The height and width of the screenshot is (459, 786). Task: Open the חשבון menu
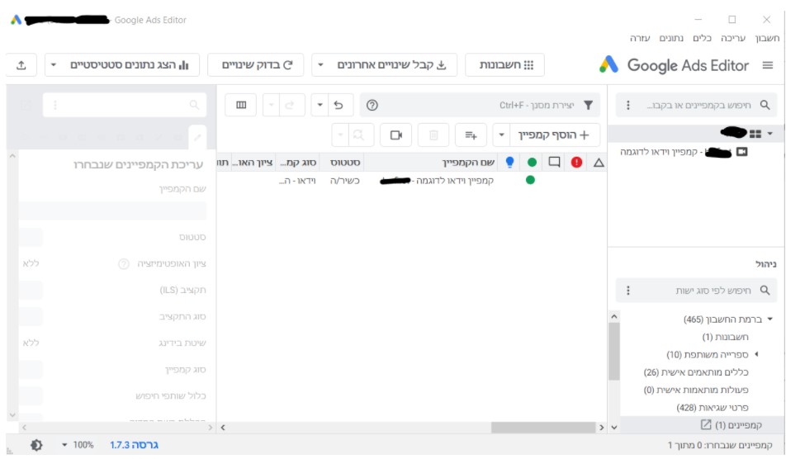[767, 38]
